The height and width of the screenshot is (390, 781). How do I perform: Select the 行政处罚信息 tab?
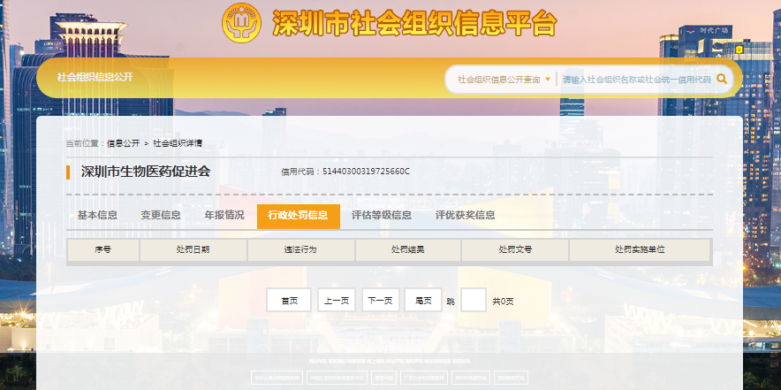click(298, 216)
